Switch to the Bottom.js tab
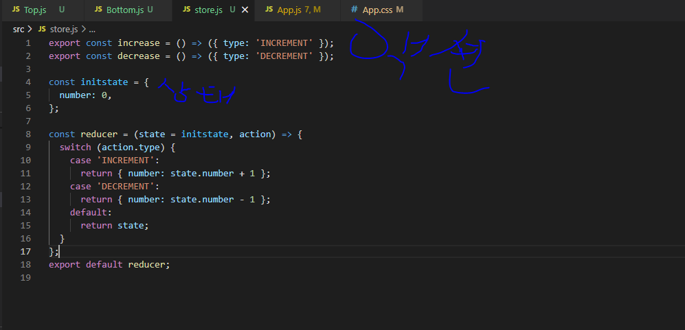 coord(128,10)
